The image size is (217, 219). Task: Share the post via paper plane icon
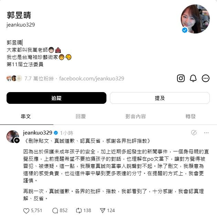pos(103,211)
